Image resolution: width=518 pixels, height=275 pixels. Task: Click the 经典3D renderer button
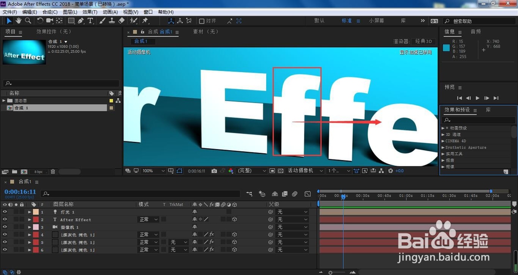(424, 41)
